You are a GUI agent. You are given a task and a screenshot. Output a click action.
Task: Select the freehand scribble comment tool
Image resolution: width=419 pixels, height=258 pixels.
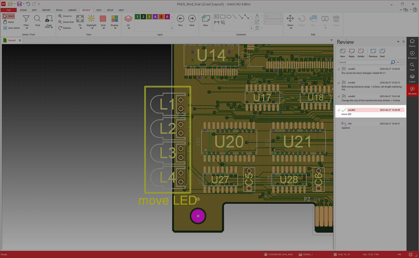[x=223, y=22]
